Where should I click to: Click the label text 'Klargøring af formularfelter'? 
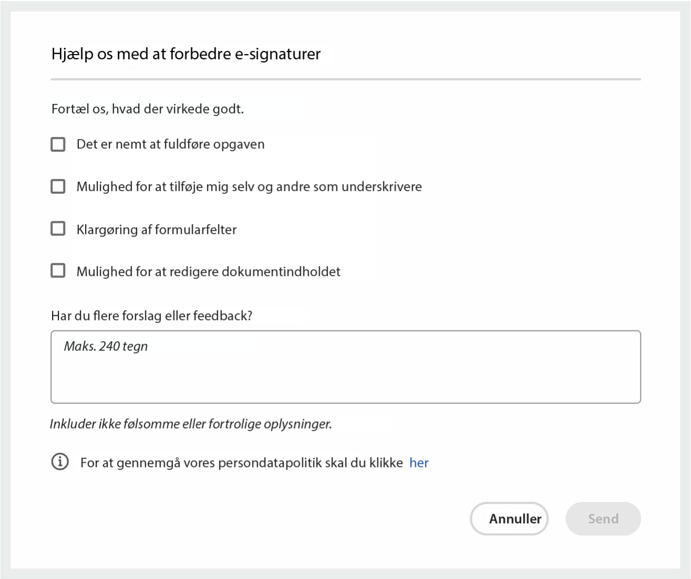click(x=156, y=230)
